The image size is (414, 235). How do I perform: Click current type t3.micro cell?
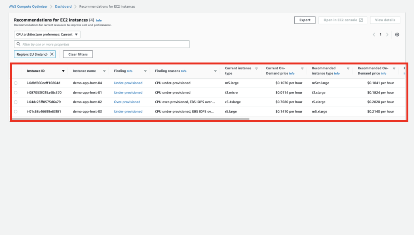[231, 93]
